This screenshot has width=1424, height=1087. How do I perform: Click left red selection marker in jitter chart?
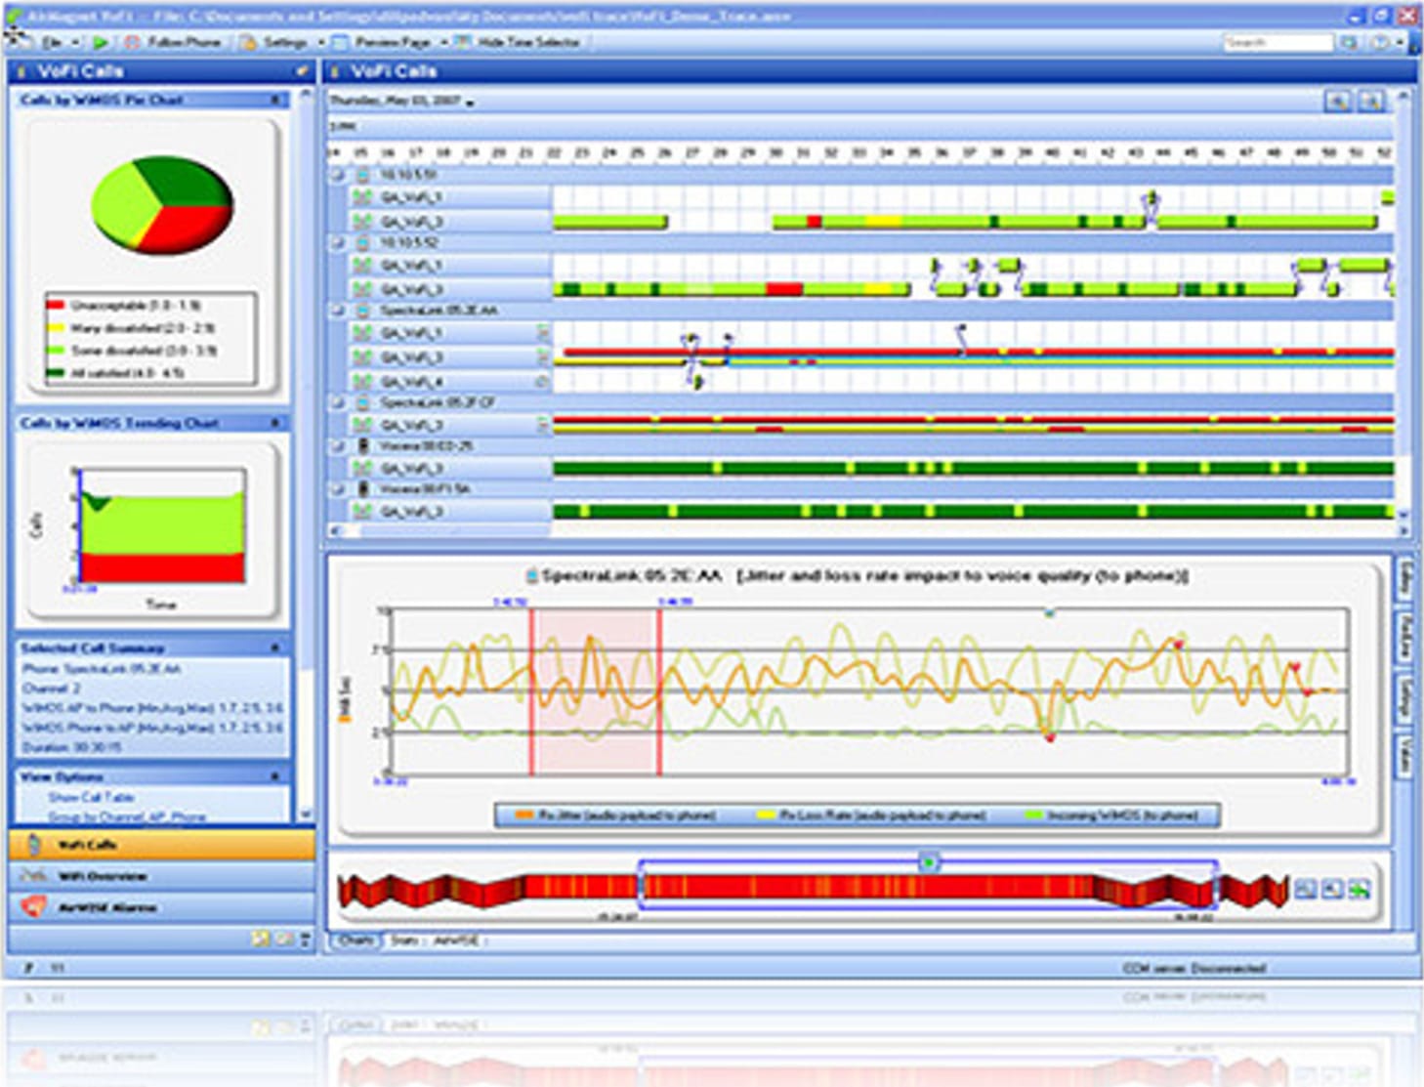tap(531, 691)
